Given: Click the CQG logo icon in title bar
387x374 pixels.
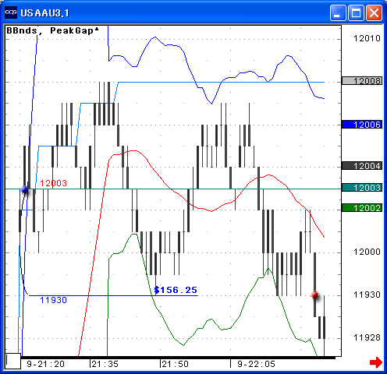Looking at the screenshot, I should pyautogui.click(x=11, y=12).
